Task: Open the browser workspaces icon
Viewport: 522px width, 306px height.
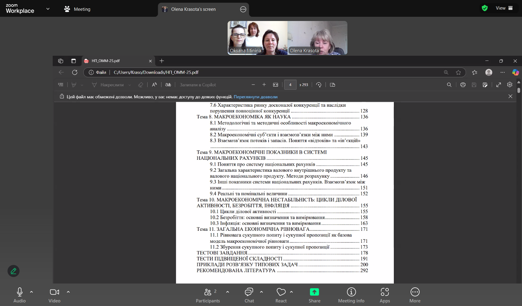Action: tap(61, 61)
